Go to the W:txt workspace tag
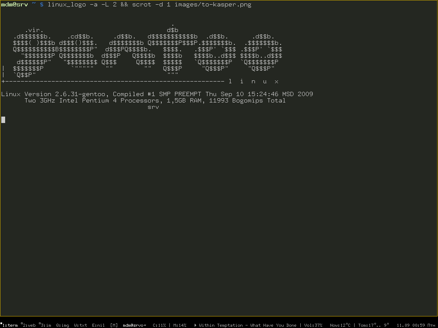 pos(80,325)
